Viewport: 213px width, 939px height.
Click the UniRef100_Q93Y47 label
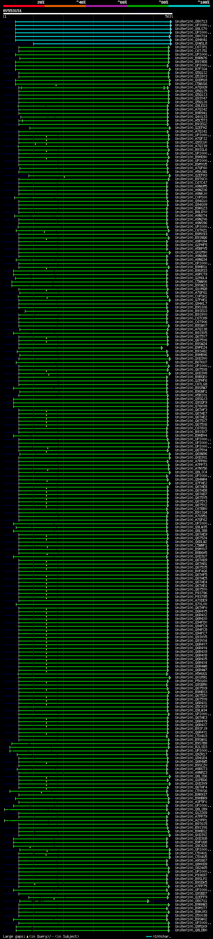[x=191, y=98]
